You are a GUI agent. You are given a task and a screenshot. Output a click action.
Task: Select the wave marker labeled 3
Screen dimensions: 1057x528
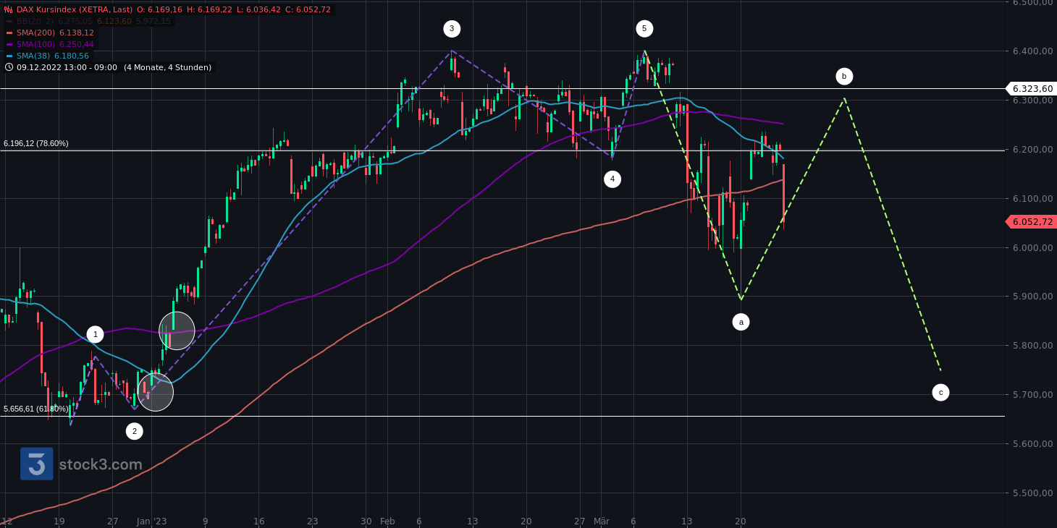[x=452, y=29]
